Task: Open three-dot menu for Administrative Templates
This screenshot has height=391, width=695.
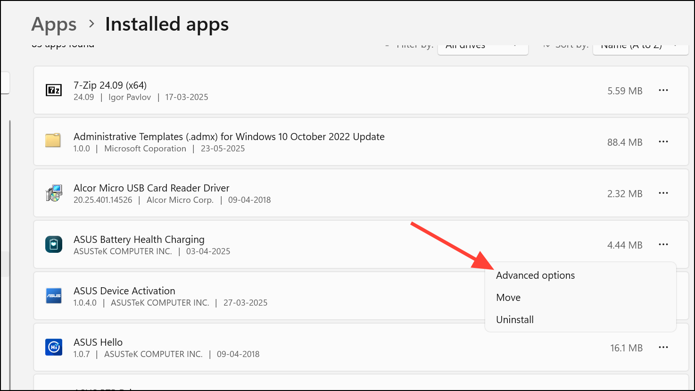Action: 663,142
